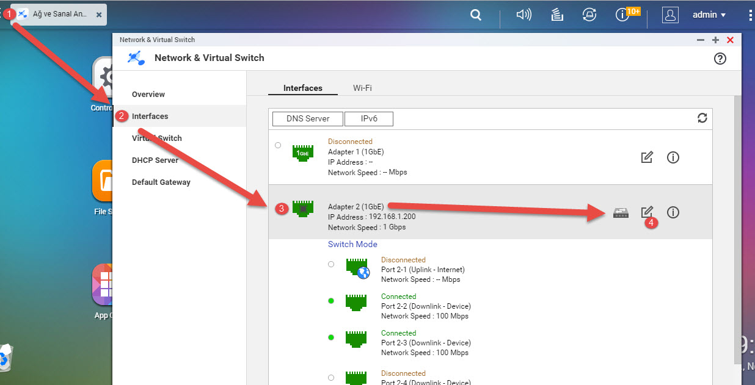Click Port 2-1 (Uplink - Internet) text
Screen dimensions: 755x385
[x=423, y=270]
